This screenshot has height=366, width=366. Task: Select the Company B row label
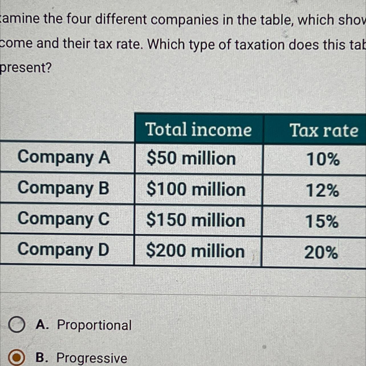(63, 188)
